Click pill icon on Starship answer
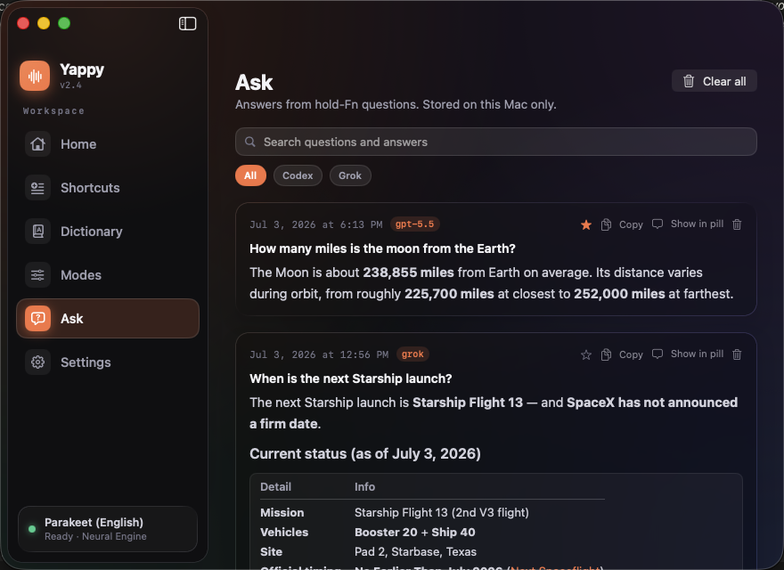784x570 pixels. tap(657, 354)
